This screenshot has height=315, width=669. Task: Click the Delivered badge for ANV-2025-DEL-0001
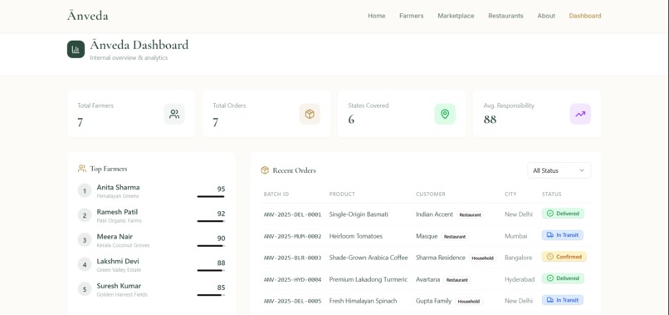(563, 214)
